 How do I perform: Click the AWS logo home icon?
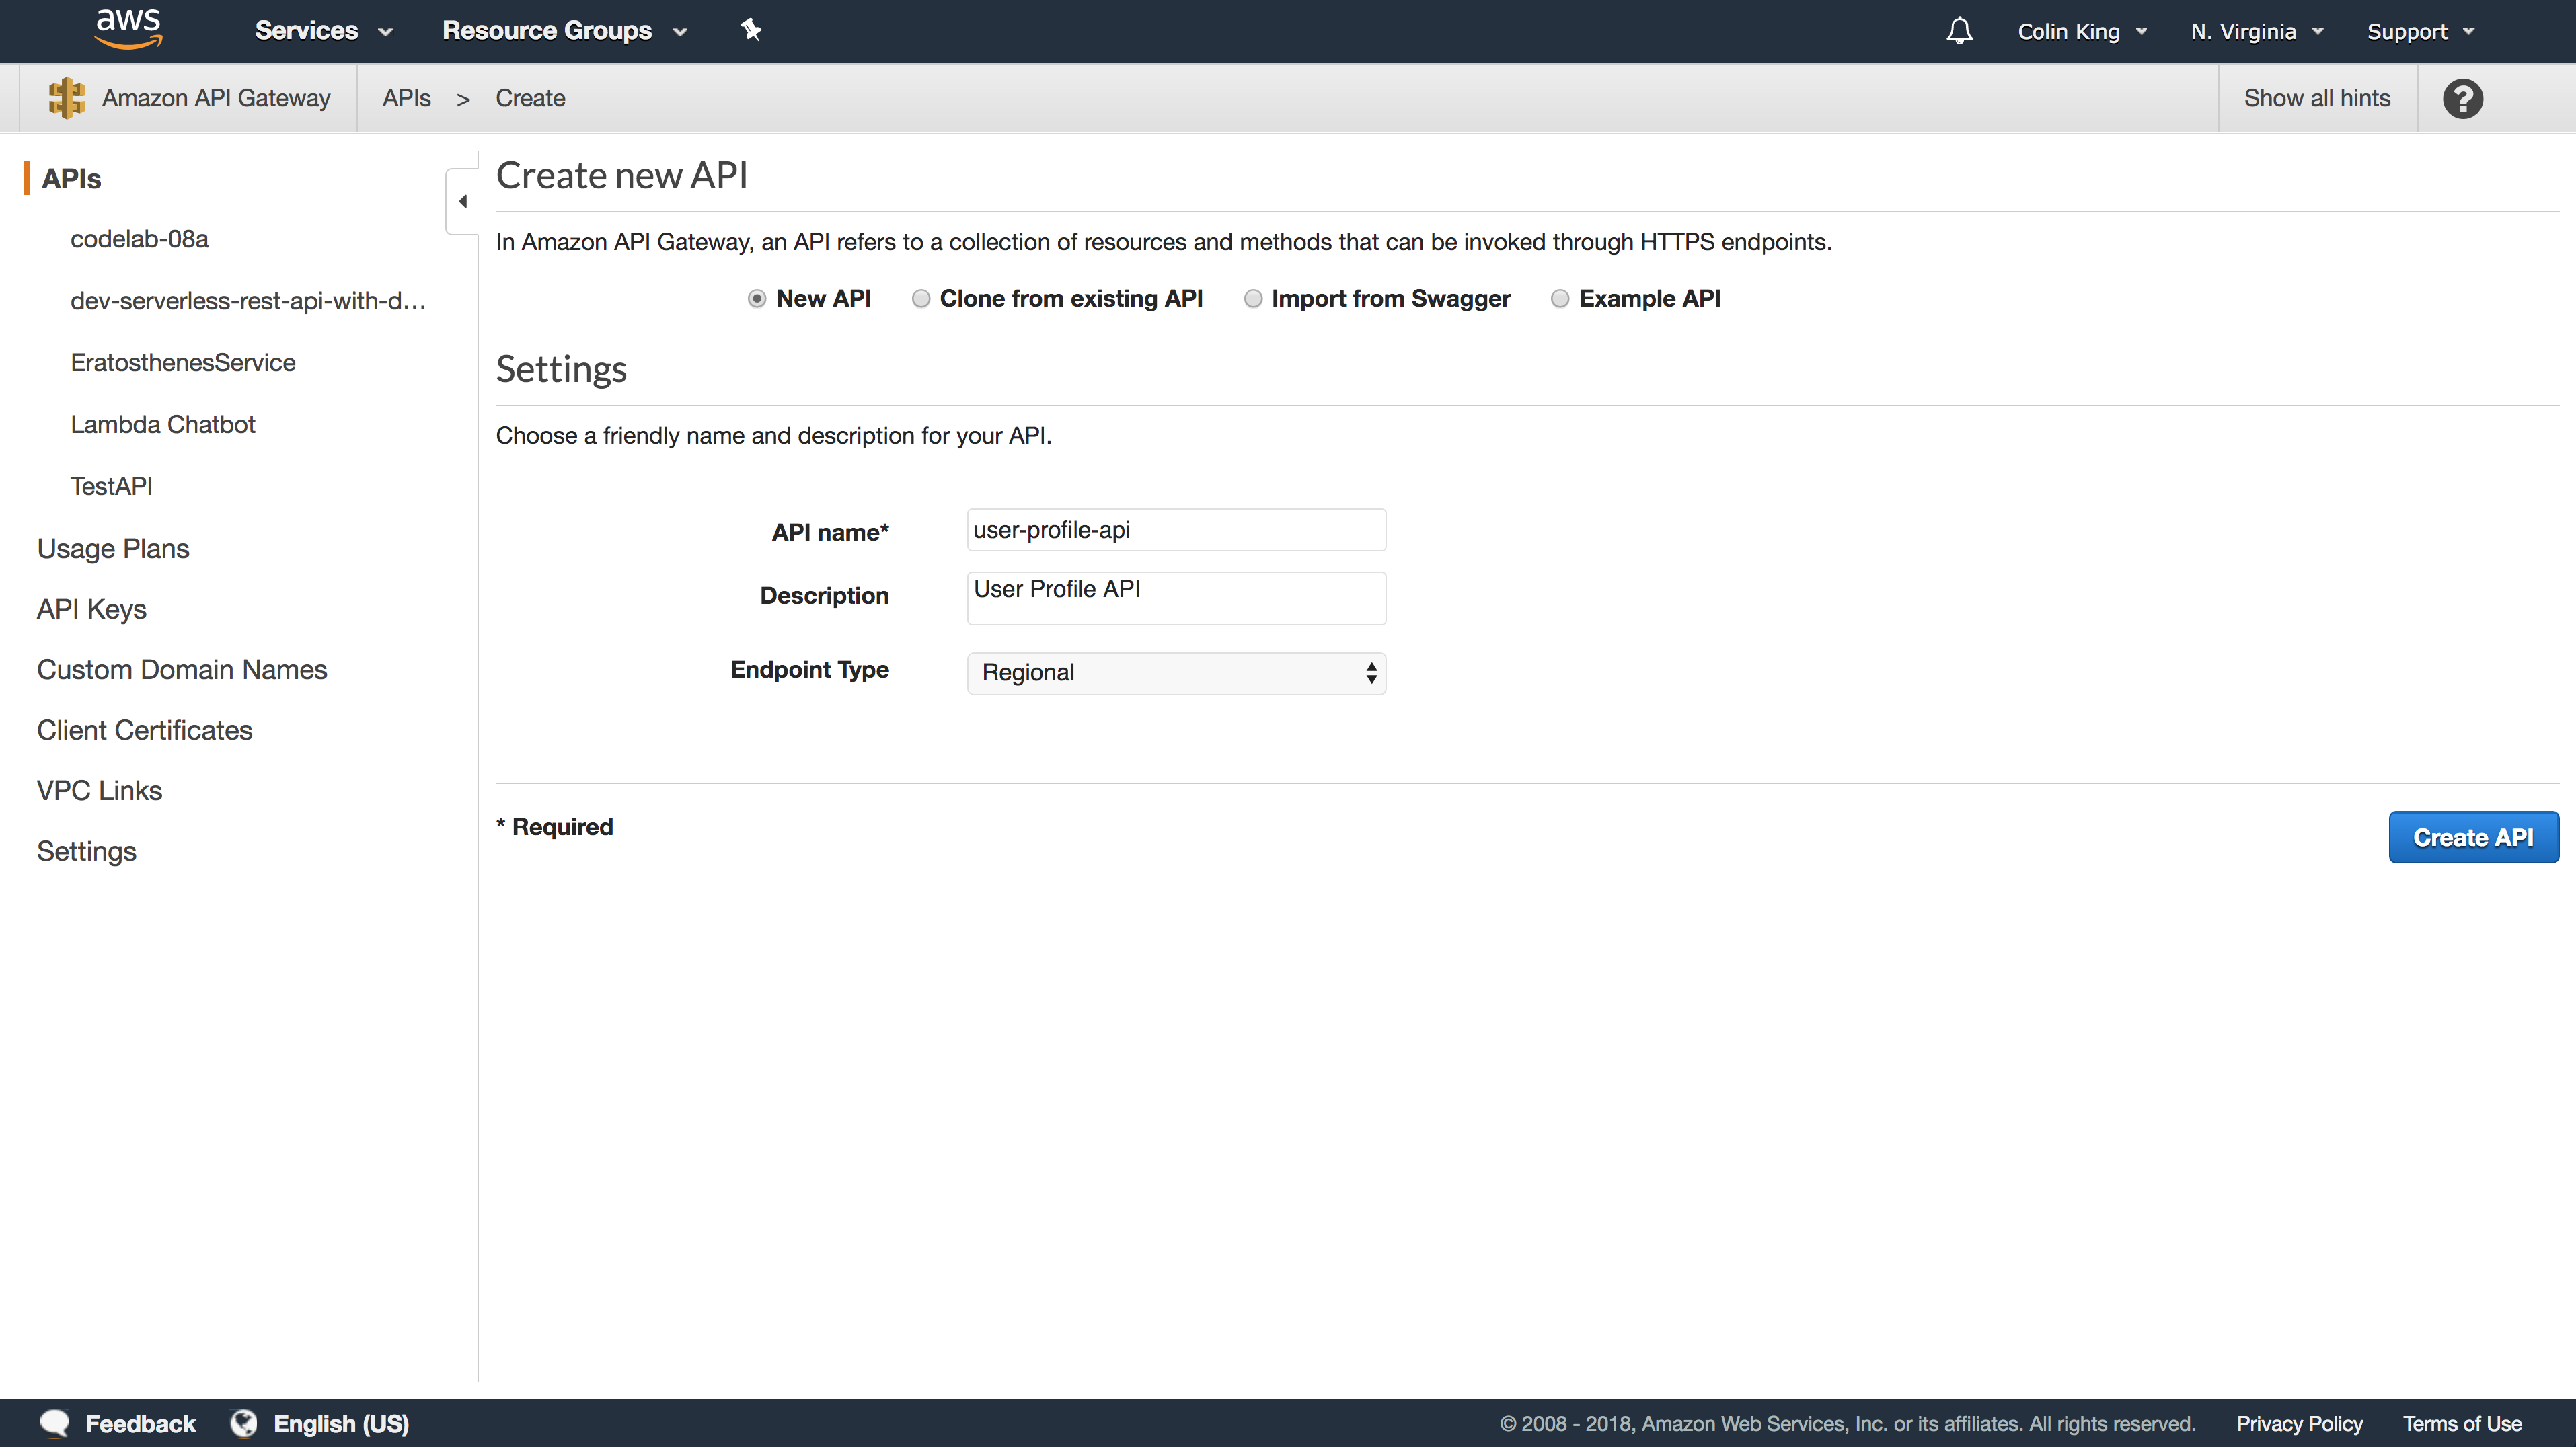(x=128, y=29)
